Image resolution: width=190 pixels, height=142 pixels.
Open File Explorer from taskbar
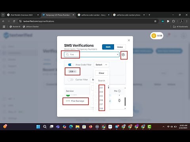tap(78, 127)
